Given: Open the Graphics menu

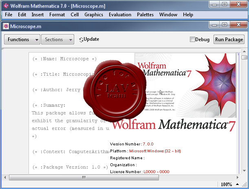Looking at the screenshot, I should (x=94, y=15).
